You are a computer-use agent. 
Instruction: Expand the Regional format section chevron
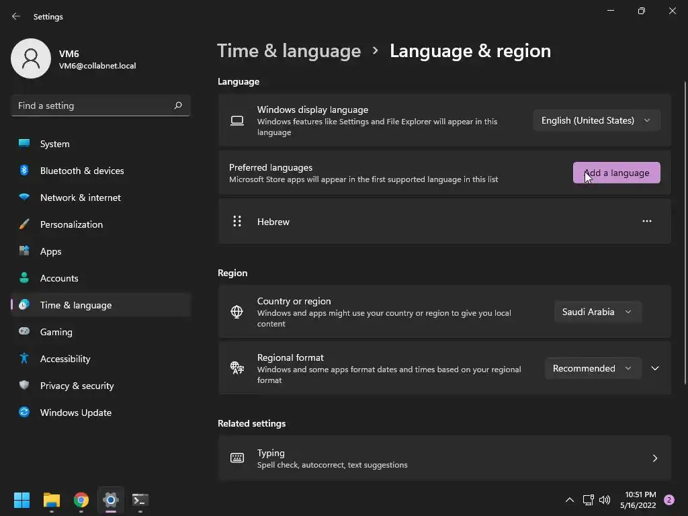(655, 368)
